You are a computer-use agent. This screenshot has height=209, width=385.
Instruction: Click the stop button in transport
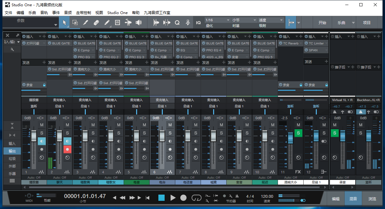click(x=161, y=198)
